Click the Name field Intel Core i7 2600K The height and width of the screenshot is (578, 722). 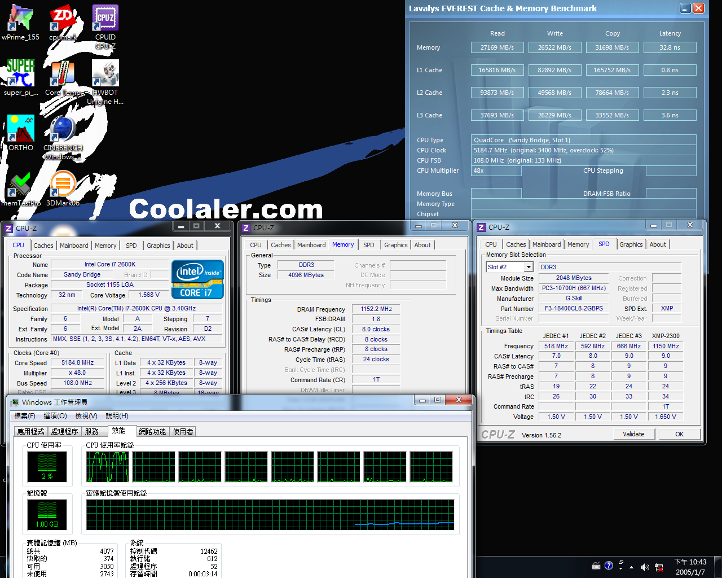pos(110,264)
